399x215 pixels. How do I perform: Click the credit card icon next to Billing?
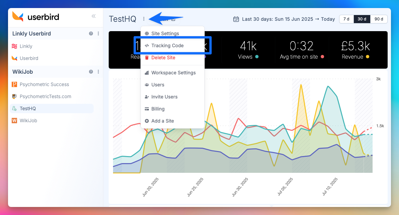point(147,109)
